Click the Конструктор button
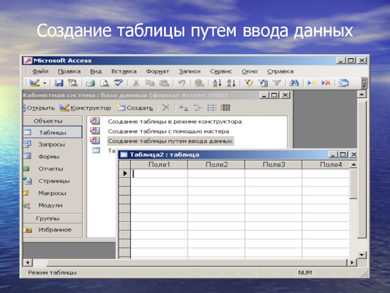This screenshot has width=390, height=293. (x=85, y=108)
